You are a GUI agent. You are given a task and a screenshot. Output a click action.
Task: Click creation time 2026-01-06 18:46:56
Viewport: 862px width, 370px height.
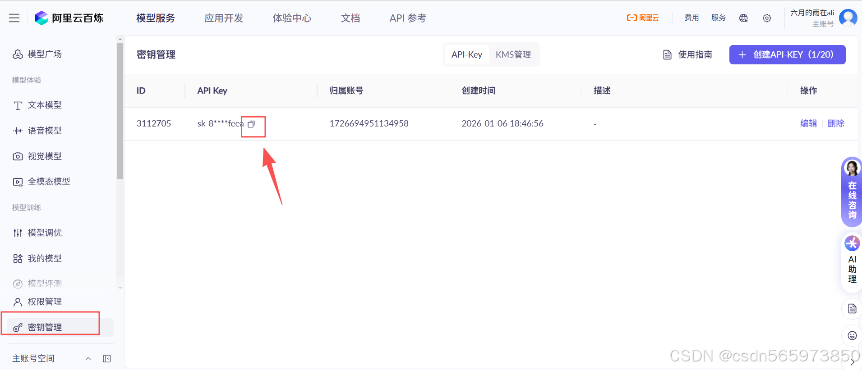502,123
